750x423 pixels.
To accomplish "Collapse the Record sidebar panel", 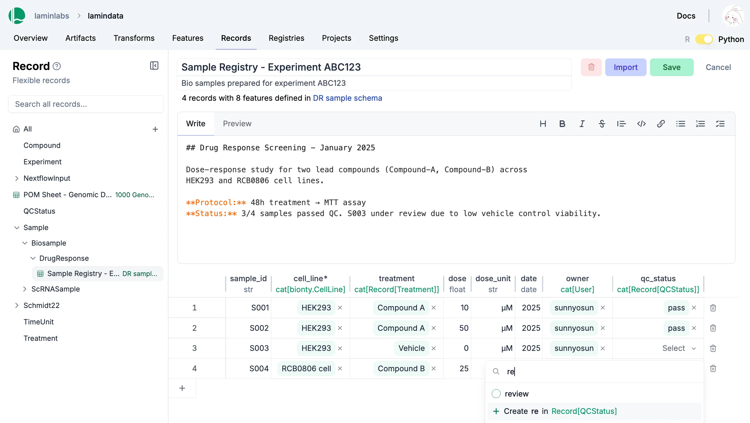I will point(154,66).
